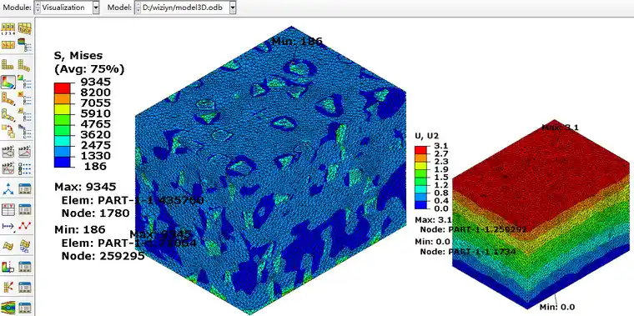The image size is (634, 316).
Task: Select Plot Deformed Shape tool
Action: tap(25, 65)
